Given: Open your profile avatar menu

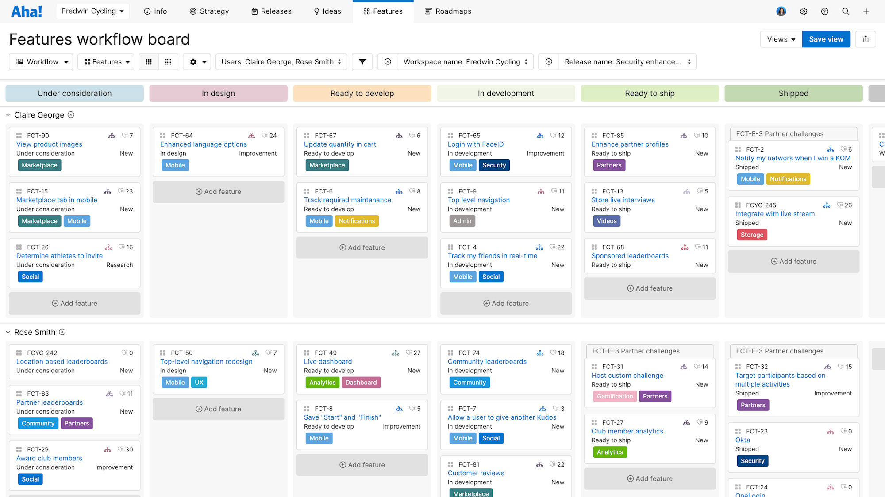Looking at the screenshot, I should coord(781,11).
